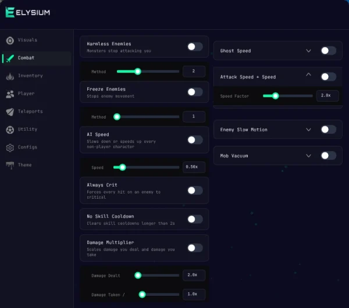Collapse the Attack Speed + Speed section
The image size is (349, 308).
[x=308, y=74]
